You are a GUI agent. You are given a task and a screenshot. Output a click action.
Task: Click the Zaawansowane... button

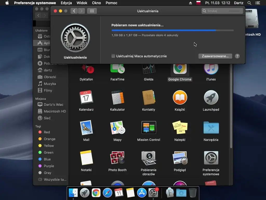[215, 56]
